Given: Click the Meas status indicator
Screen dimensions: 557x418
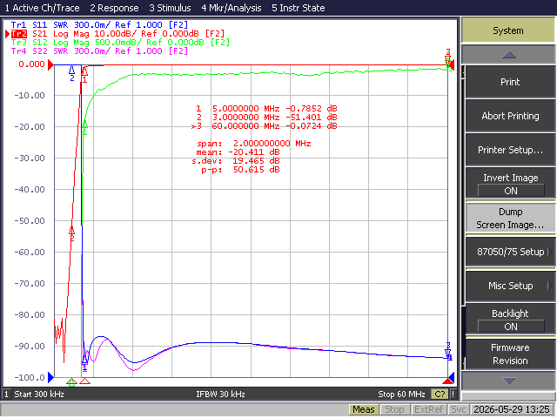Looking at the screenshot, I should pos(364,410).
